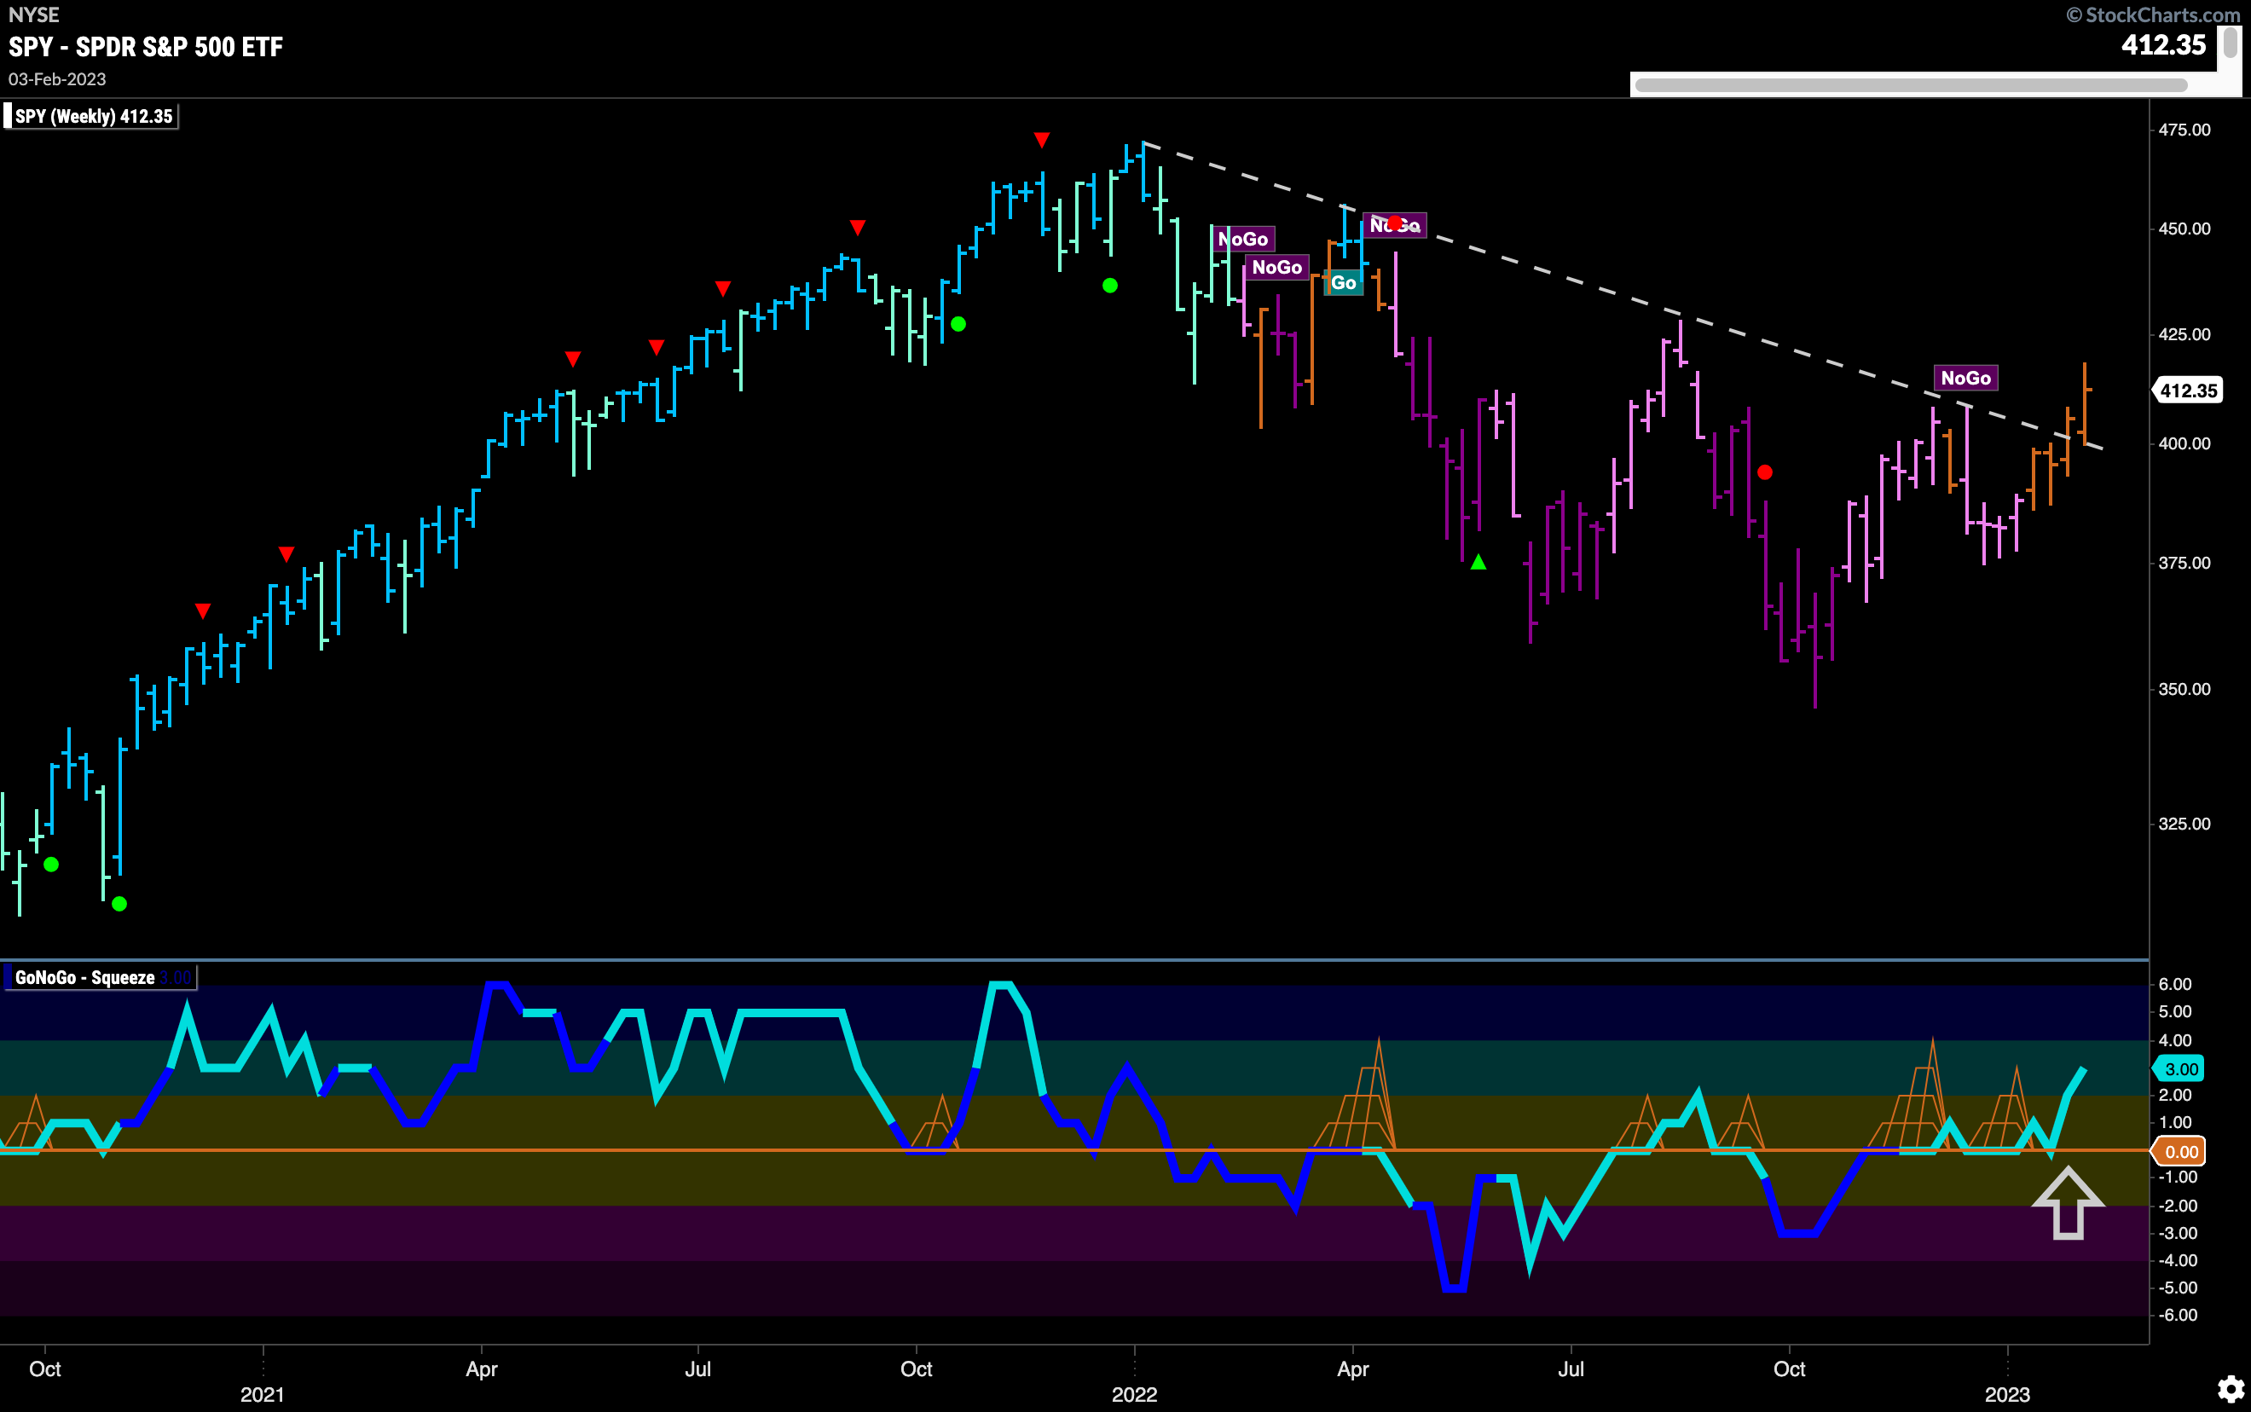Click the red triangle marker near the 450 level
The height and width of the screenshot is (1412, 2251).
pyautogui.click(x=858, y=228)
